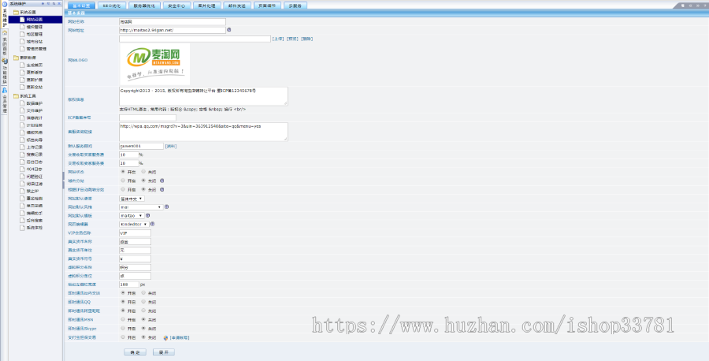Image resolution: width=709 pixels, height=361 pixels.
Task: Click the Alipay shield icon
Action: click(165, 337)
